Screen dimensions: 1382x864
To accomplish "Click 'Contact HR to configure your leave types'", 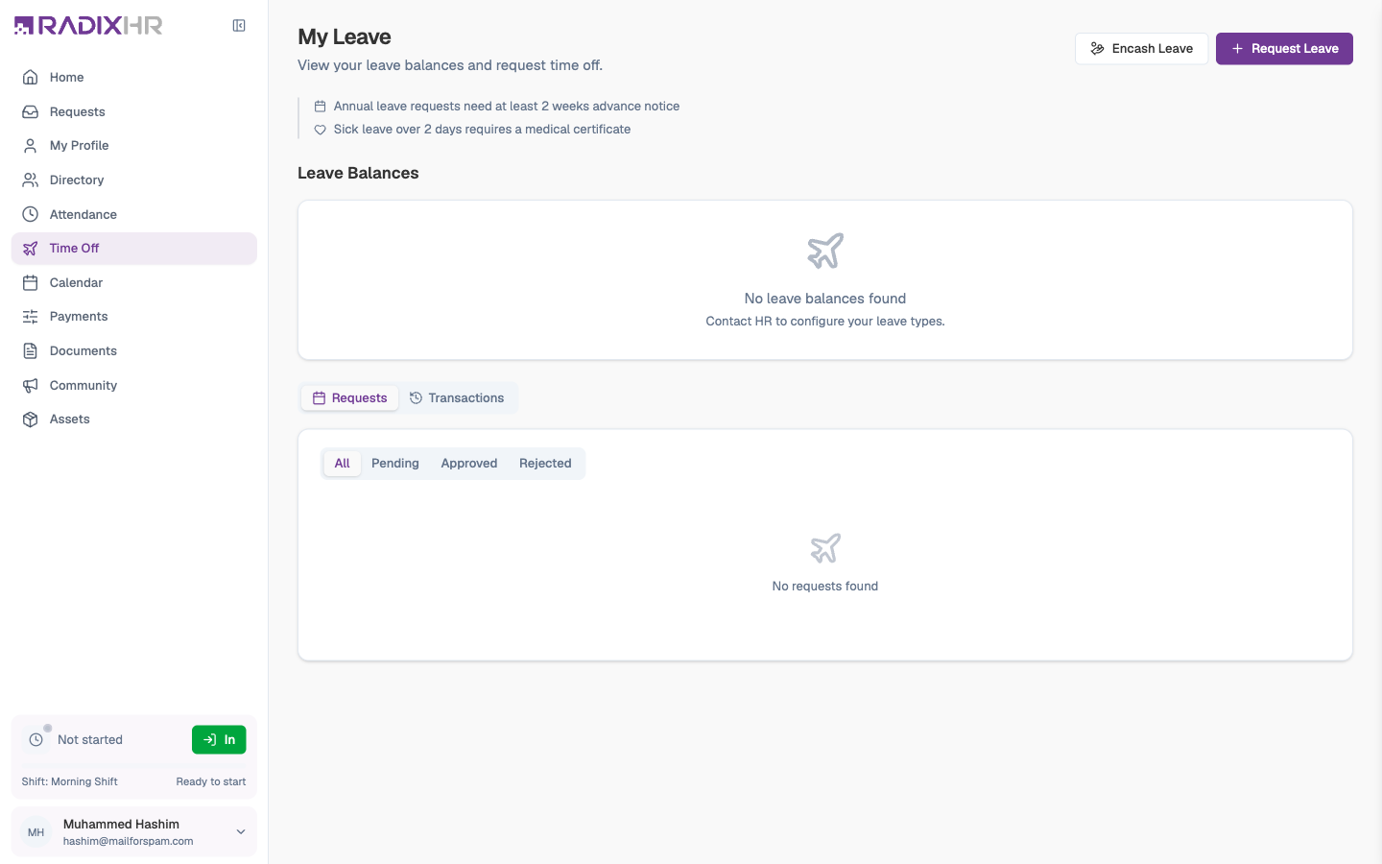I will pos(825,322).
